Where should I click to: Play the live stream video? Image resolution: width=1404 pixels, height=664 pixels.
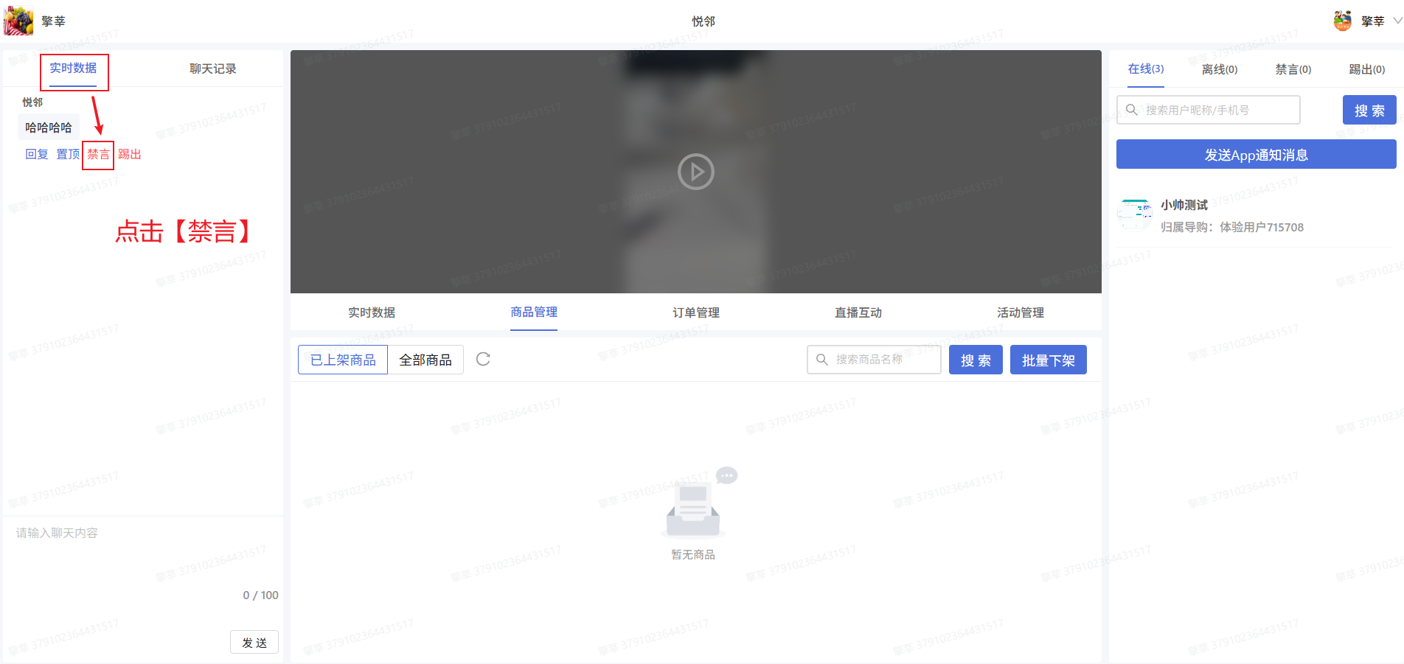(695, 172)
